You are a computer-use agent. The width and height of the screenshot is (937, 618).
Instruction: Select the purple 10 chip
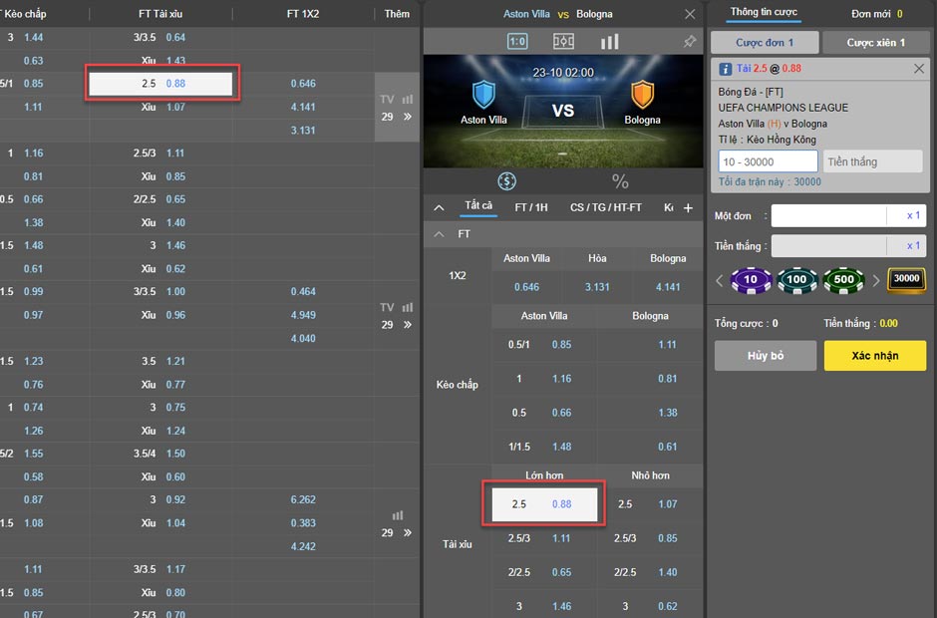tap(751, 280)
